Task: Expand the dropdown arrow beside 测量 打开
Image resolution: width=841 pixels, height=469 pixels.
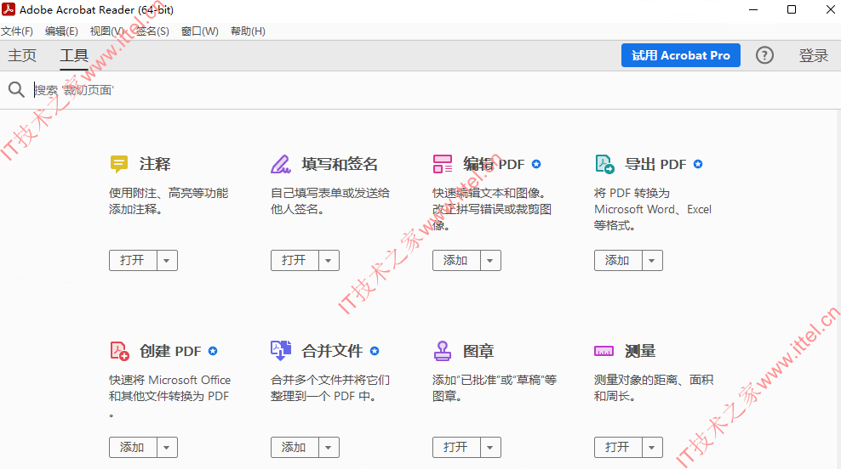Action: [652, 448]
